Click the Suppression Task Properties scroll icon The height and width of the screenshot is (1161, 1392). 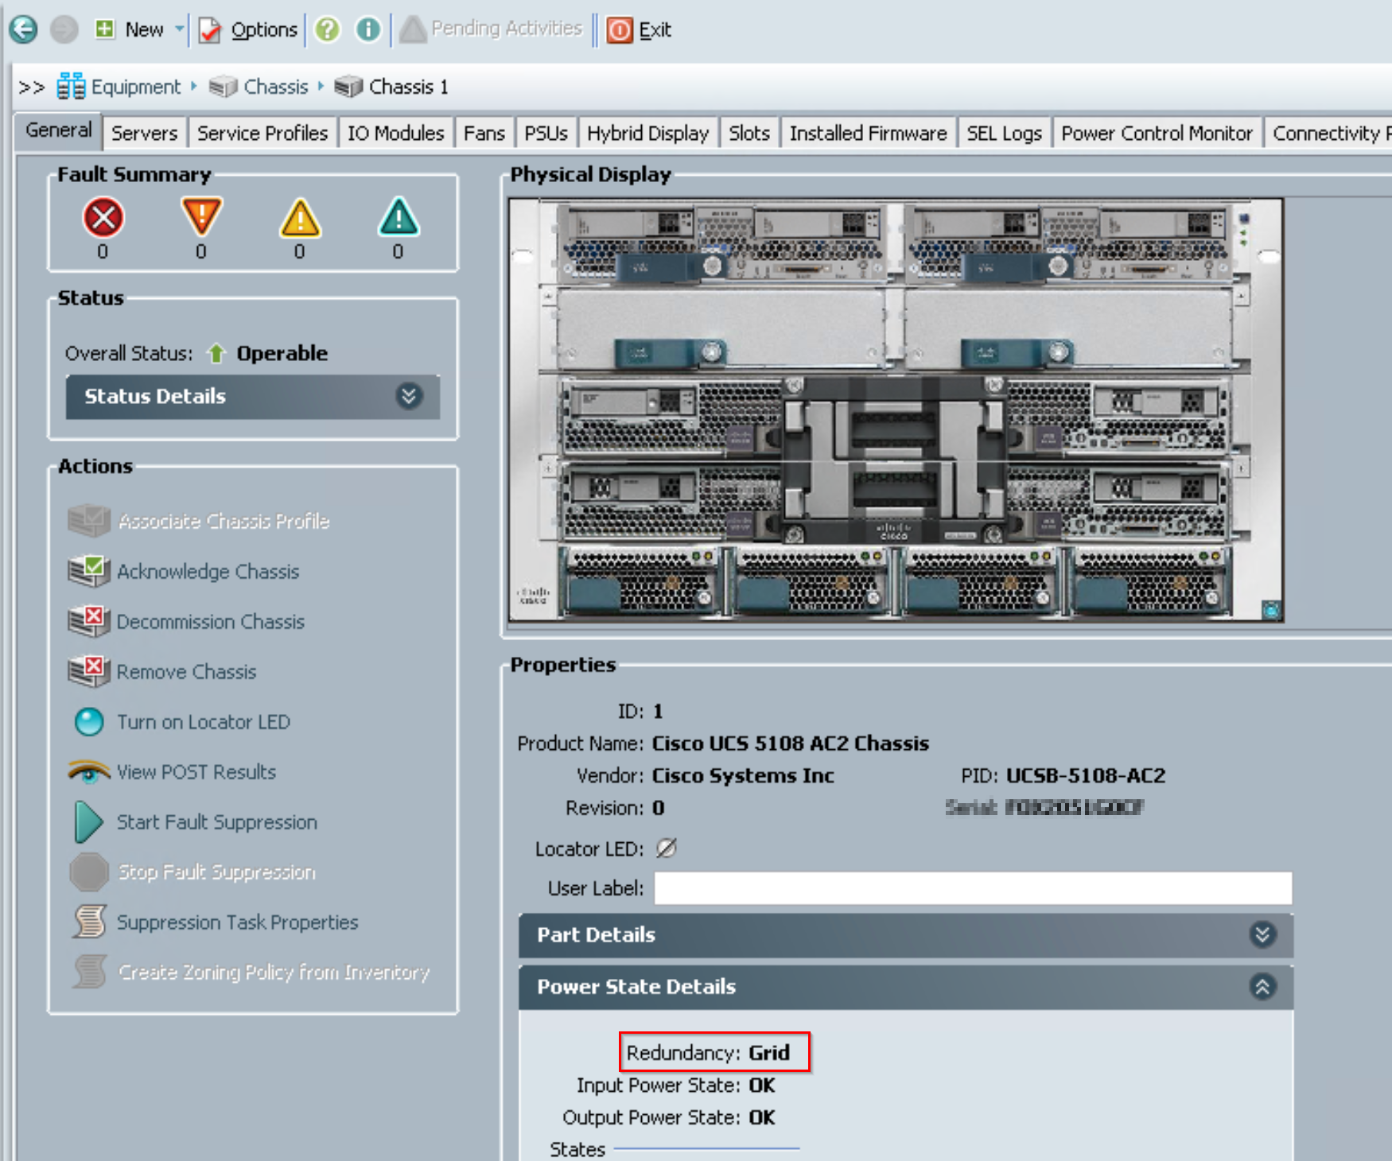pos(89,922)
